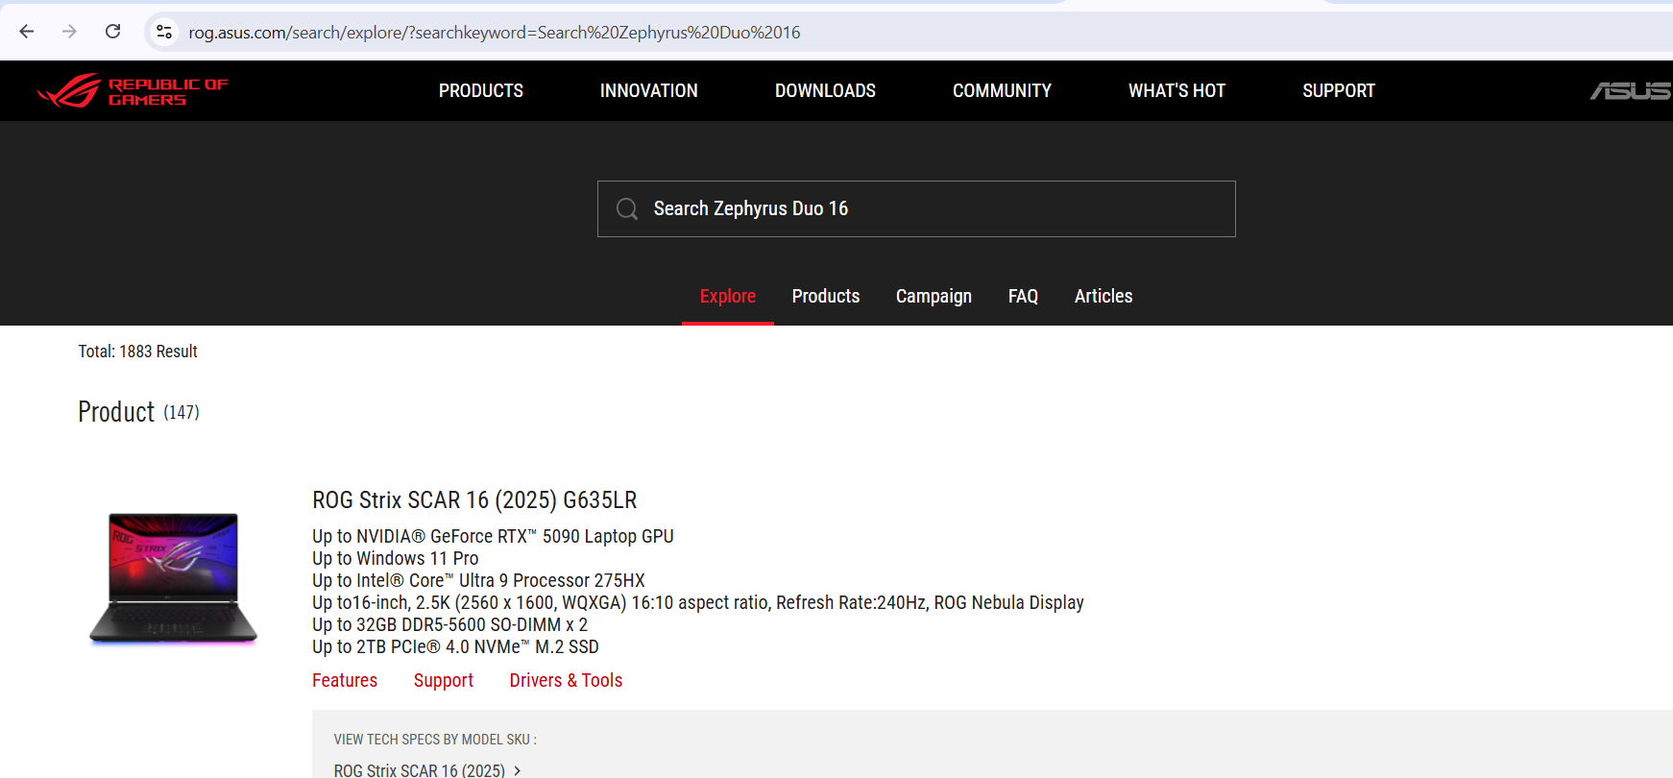Switch to the Products results tab
This screenshot has width=1673, height=778.
(x=826, y=296)
